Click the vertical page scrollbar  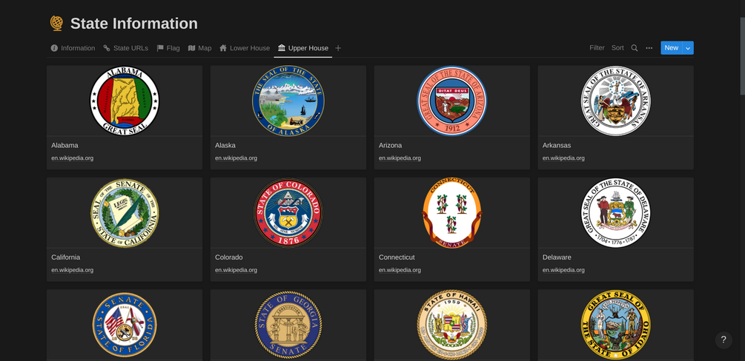point(742,56)
